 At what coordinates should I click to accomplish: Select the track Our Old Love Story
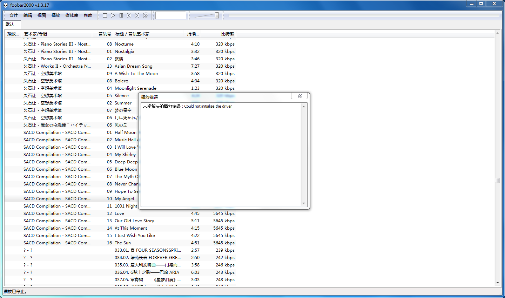click(x=134, y=221)
